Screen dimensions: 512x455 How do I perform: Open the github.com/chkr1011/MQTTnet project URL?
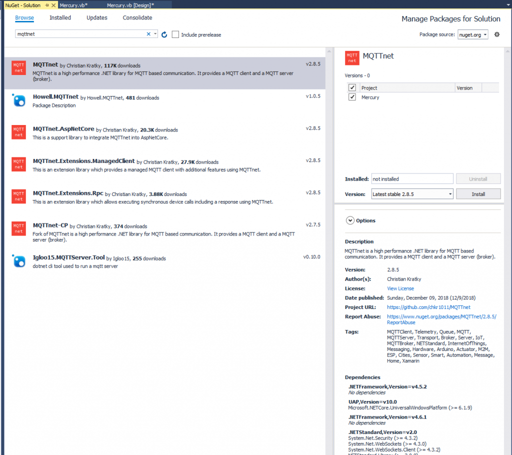pos(428,307)
